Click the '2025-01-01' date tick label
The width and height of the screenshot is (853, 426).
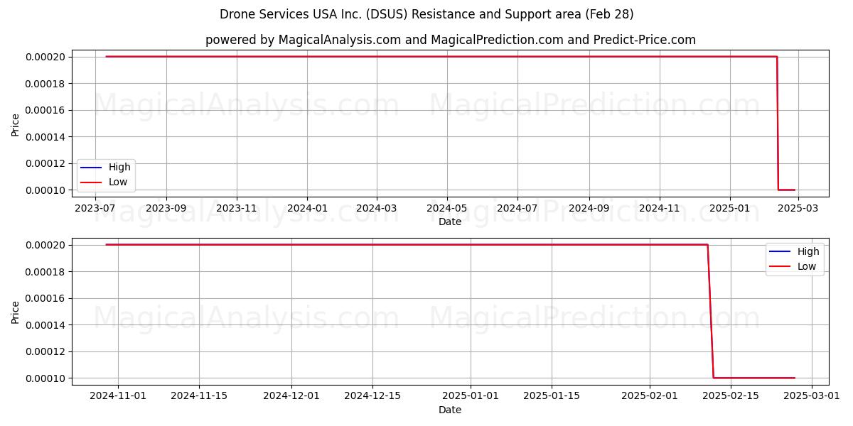(471, 397)
